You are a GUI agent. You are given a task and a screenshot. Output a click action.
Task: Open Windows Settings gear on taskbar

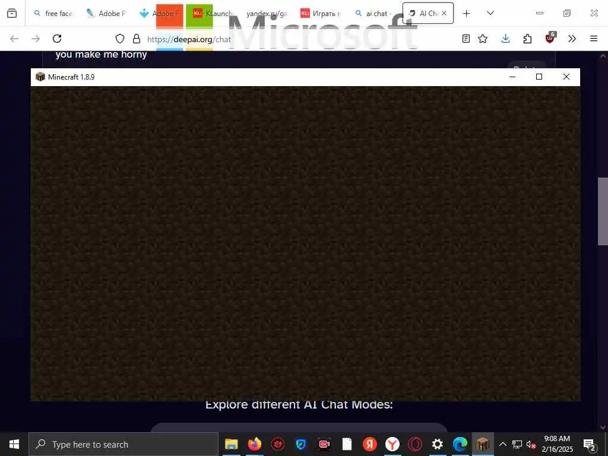coord(438,444)
